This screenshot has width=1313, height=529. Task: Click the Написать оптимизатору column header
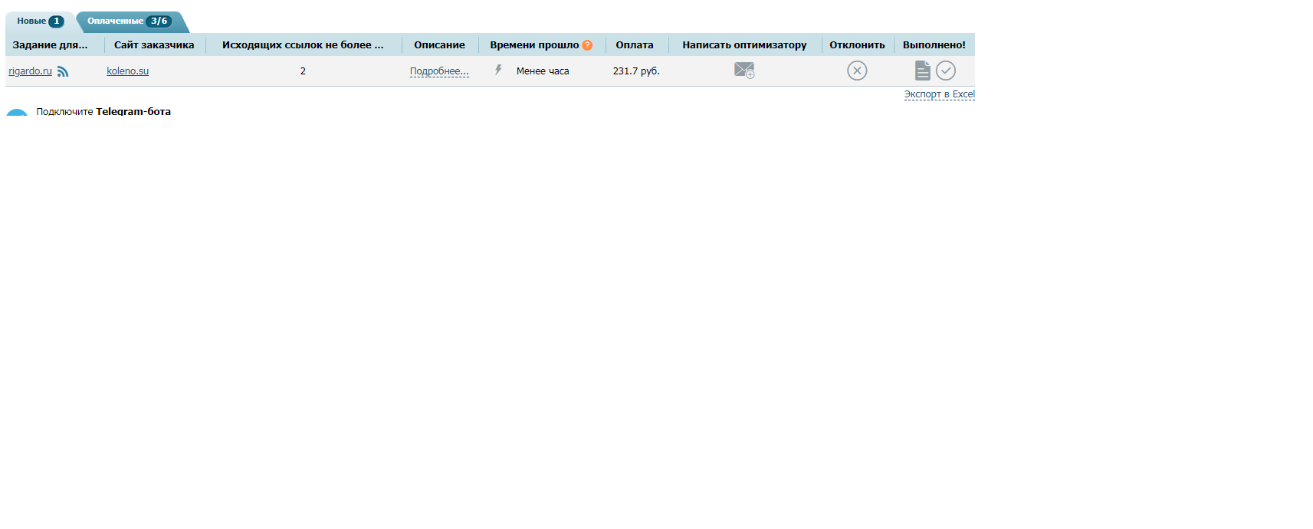click(x=744, y=45)
